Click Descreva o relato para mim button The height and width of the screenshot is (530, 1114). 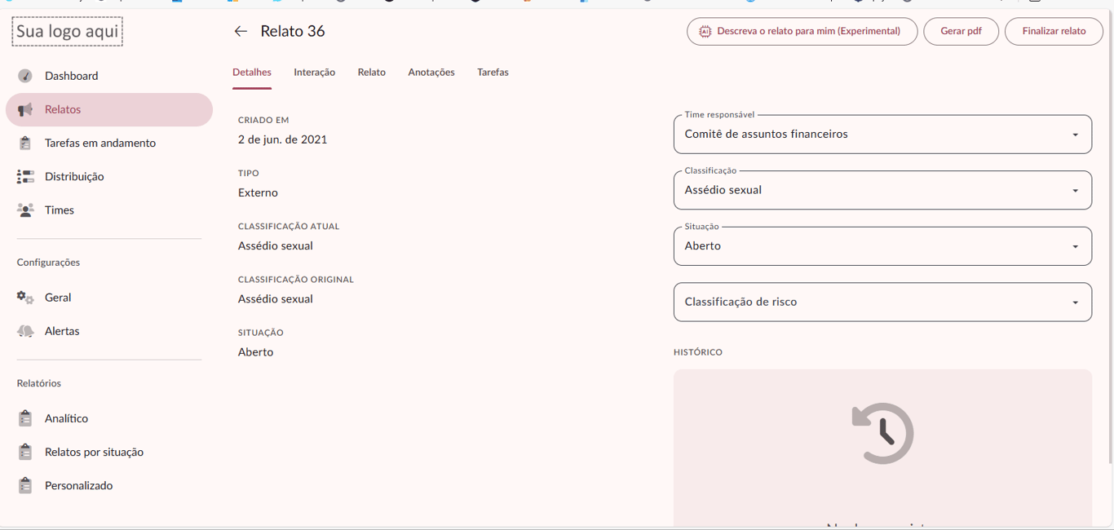[802, 31]
